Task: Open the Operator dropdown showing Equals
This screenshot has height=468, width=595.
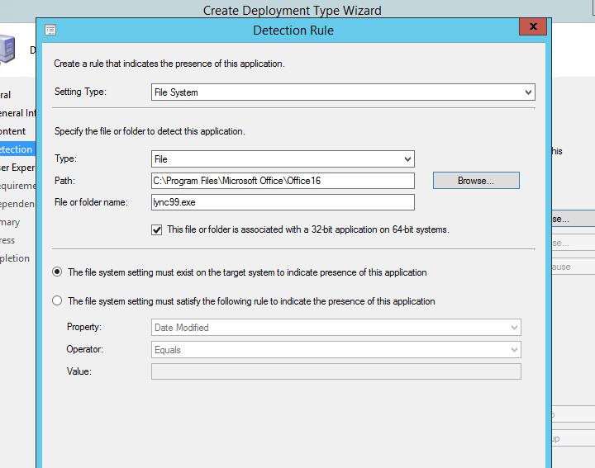Action: click(336, 350)
